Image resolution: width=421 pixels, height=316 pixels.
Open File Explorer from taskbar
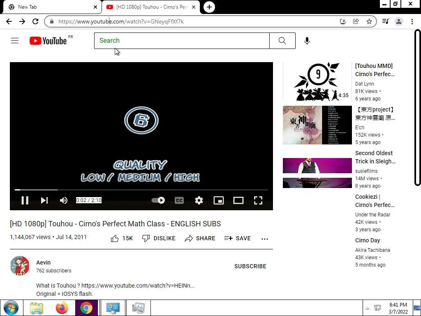click(37, 308)
